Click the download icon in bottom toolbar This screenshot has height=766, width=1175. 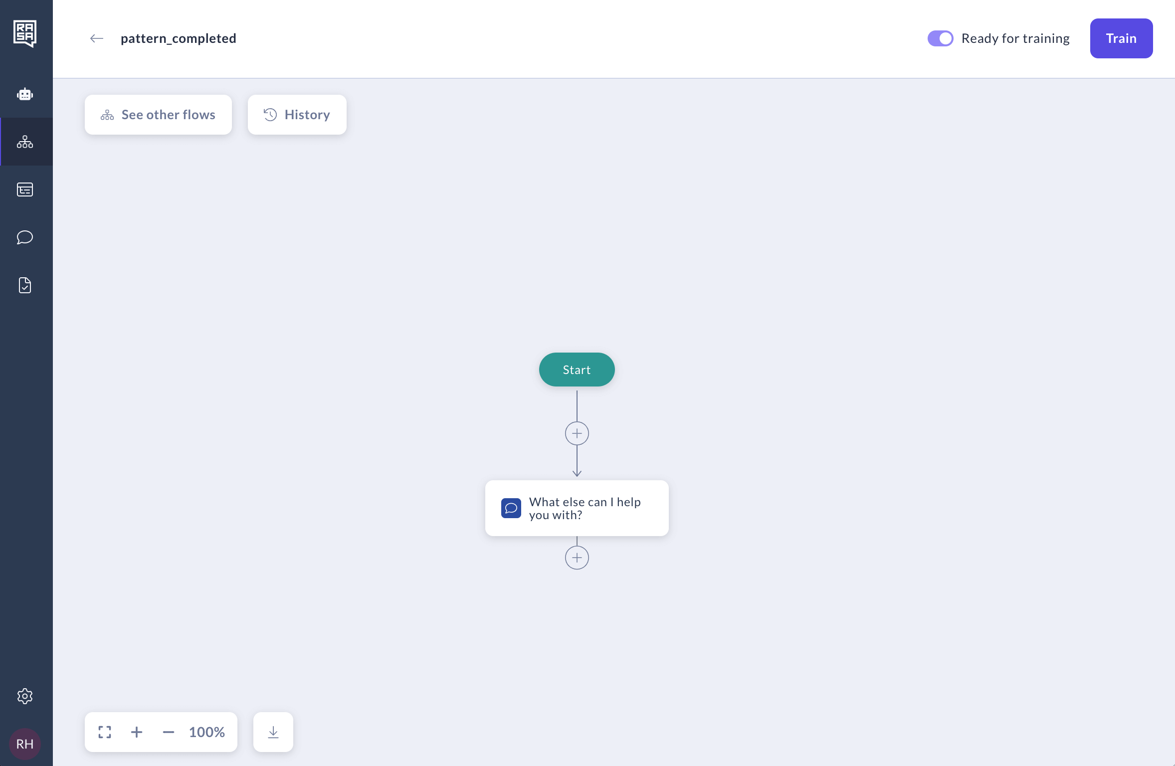[x=273, y=732]
